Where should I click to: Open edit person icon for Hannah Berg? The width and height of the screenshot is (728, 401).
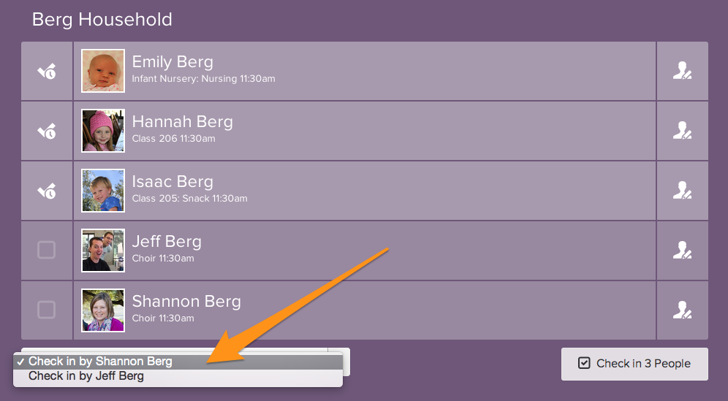(x=682, y=131)
